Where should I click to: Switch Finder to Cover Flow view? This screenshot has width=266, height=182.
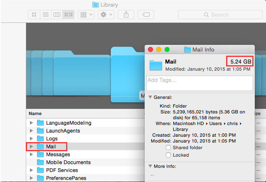(x=68, y=15)
